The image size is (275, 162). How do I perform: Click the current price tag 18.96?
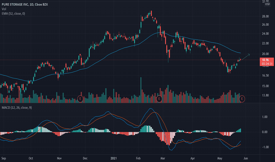(x=265, y=60)
